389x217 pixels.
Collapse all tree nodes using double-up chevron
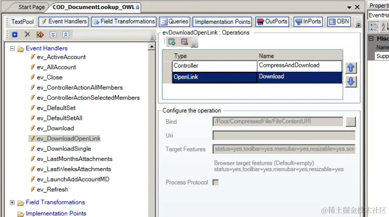point(65,35)
